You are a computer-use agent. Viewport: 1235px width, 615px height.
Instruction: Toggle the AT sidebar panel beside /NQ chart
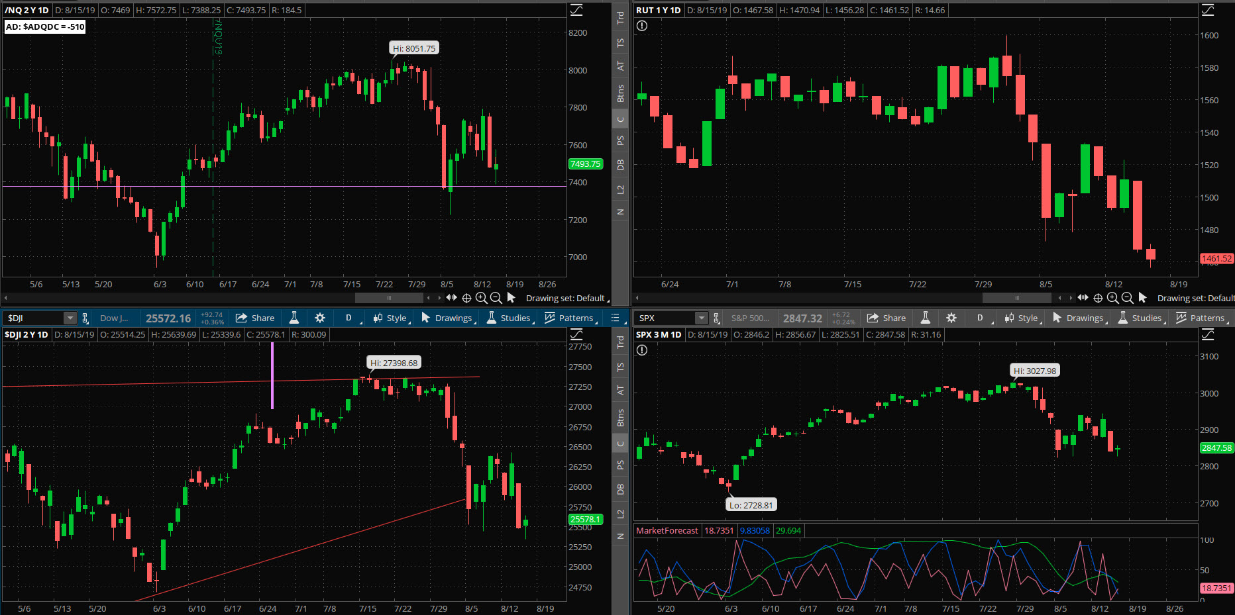click(621, 66)
